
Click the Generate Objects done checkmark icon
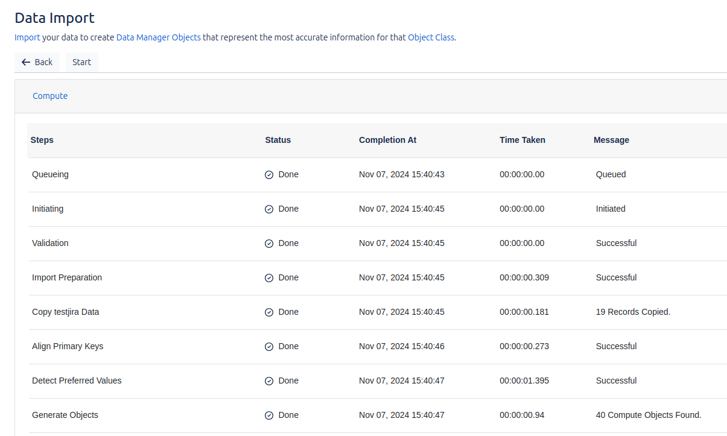point(269,415)
